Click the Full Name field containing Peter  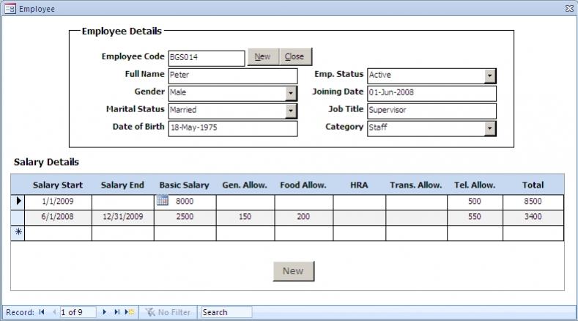233,75
